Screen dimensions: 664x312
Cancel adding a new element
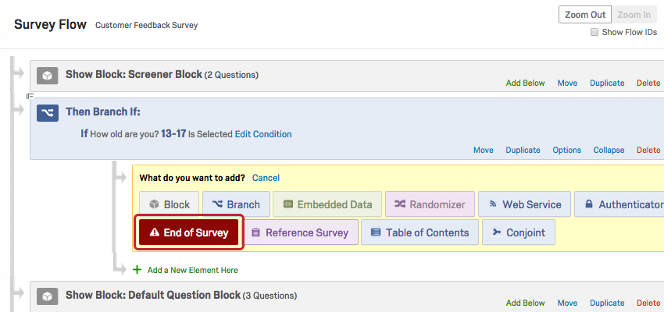(x=266, y=178)
